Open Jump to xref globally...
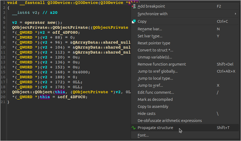The image size is (241, 141). click(157, 71)
